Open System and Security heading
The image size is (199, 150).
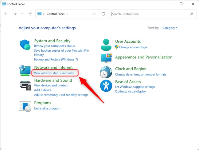52,41
